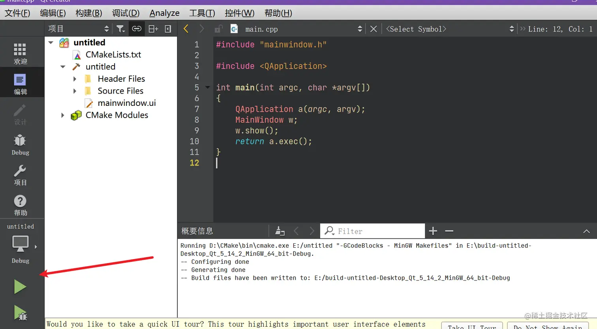Open the 文件(F) menu
597x329 pixels.
tap(17, 13)
